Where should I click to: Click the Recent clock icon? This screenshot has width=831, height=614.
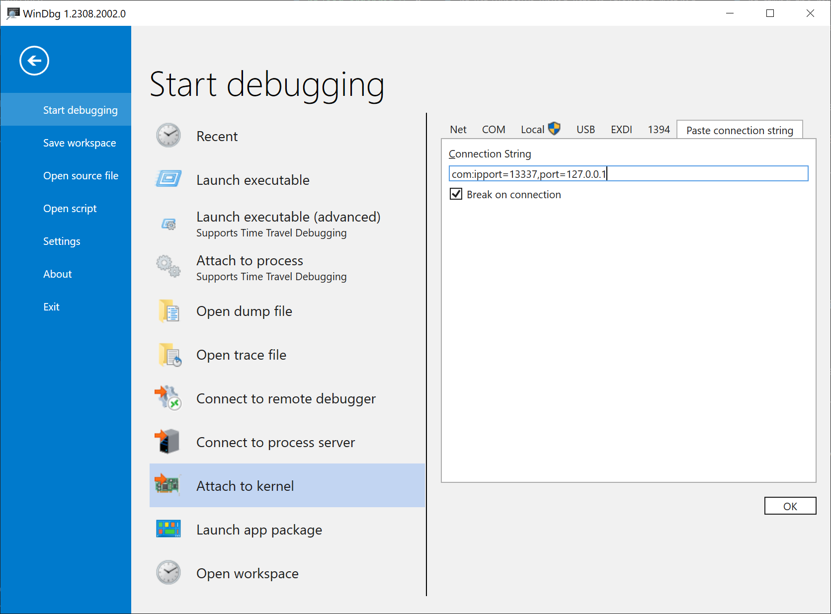point(168,136)
